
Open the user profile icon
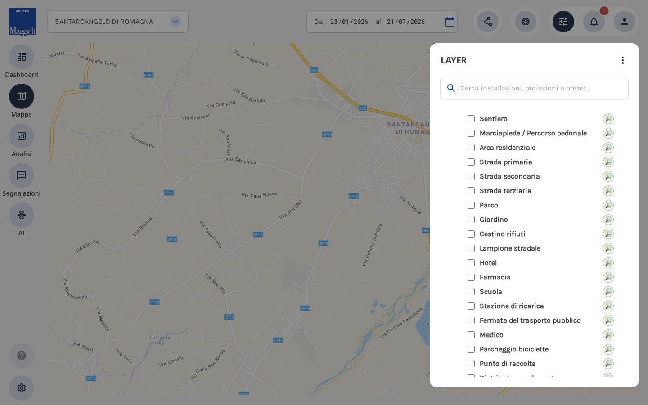tap(625, 22)
